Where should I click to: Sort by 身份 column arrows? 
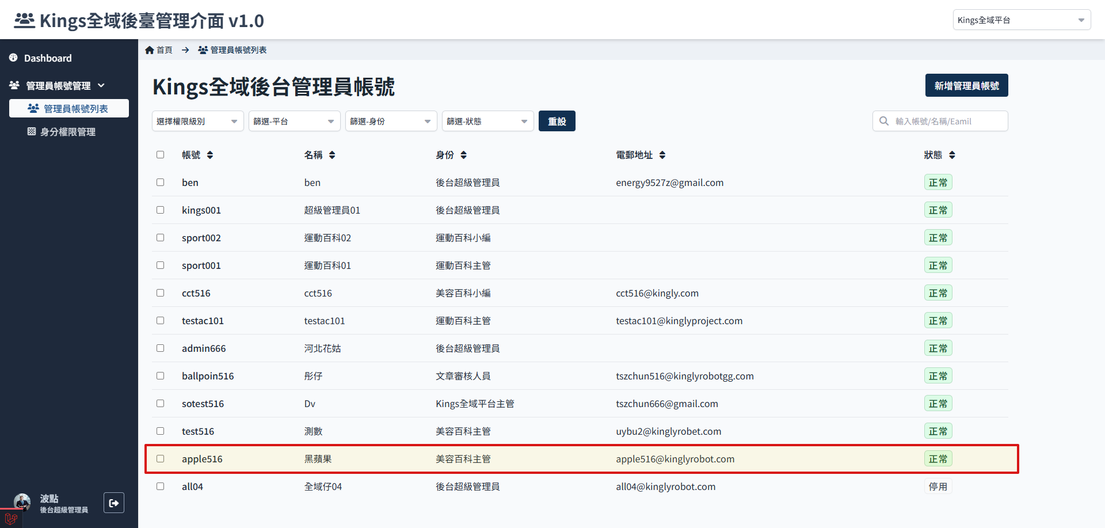[464, 155]
